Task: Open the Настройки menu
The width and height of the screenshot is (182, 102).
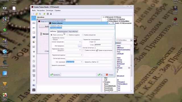Action: pyautogui.click(x=41, y=10)
